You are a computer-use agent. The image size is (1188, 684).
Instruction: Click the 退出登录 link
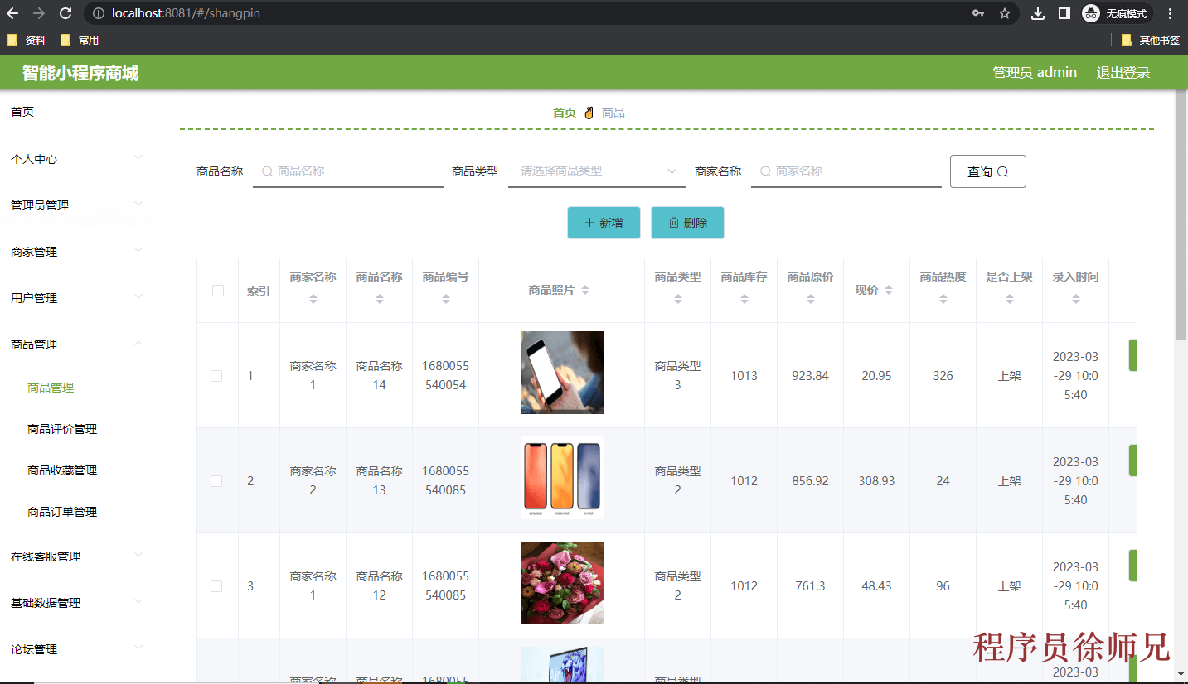click(x=1123, y=73)
